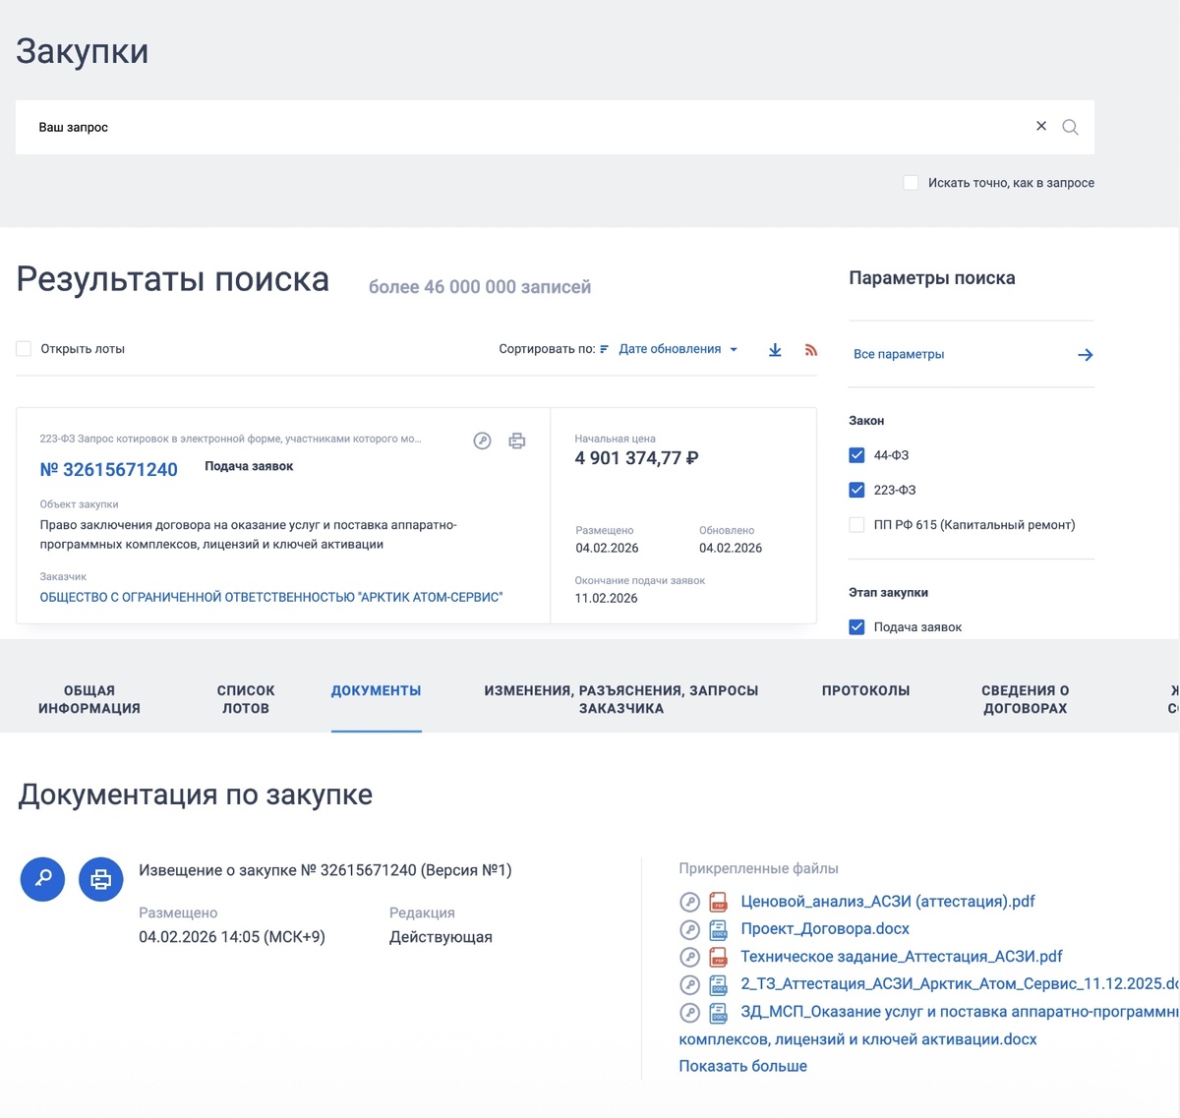Screen dimensions: 1180x1118
Task: Tick the 'Открыть лоты' checkbox
Action: pyautogui.click(x=24, y=348)
